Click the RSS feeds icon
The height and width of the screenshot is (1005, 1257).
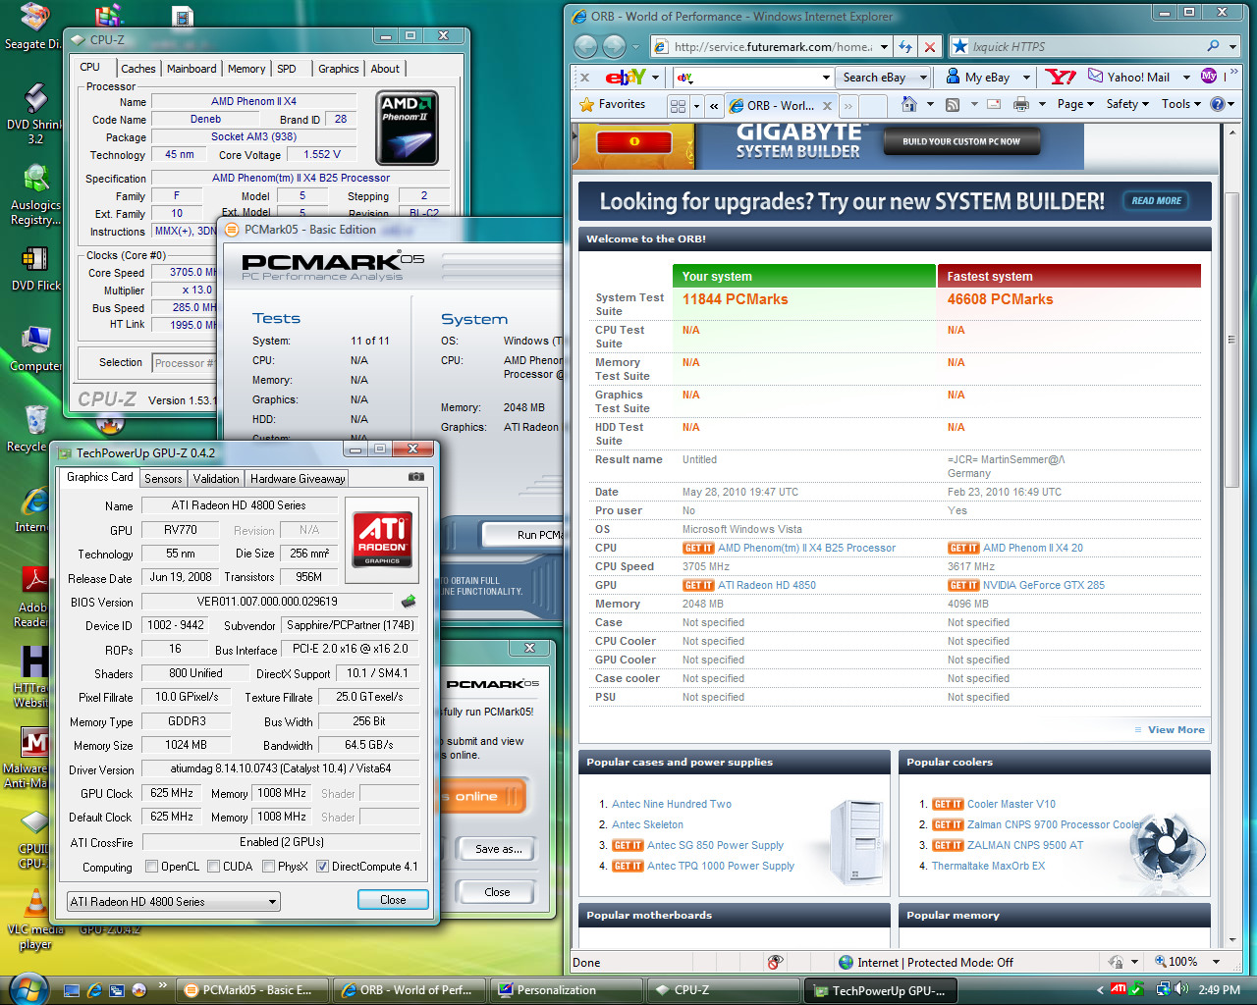(953, 104)
